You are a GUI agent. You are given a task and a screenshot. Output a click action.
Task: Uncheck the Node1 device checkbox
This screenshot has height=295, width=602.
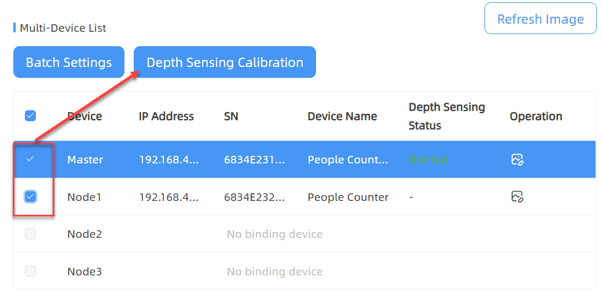click(x=30, y=197)
